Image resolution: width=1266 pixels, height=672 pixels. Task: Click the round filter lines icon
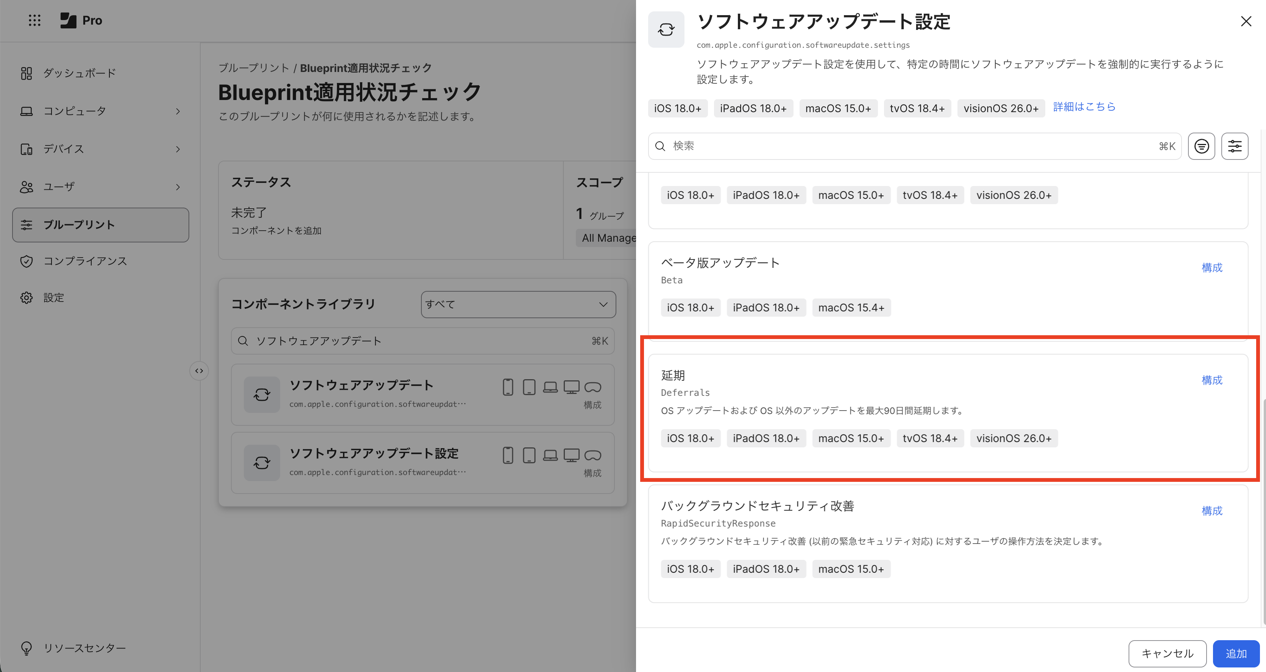click(x=1201, y=146)
